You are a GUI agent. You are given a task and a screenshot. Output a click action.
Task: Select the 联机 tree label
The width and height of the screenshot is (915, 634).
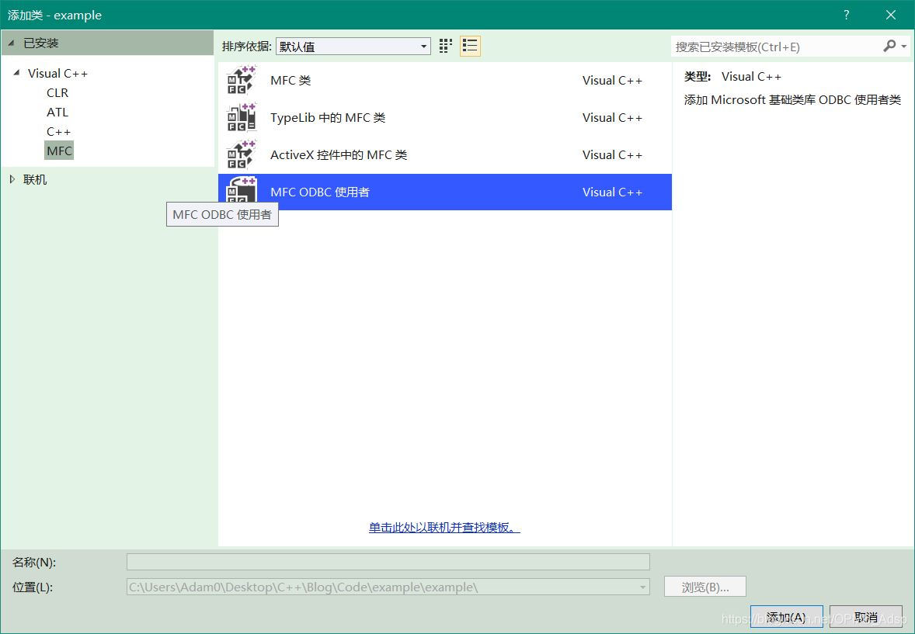coord(35,179)
